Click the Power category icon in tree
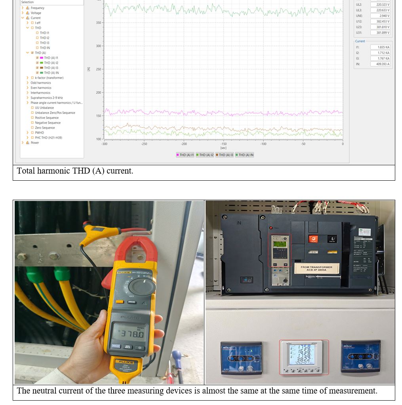Viewport: 402px width, 405px height. pos(28,143)
